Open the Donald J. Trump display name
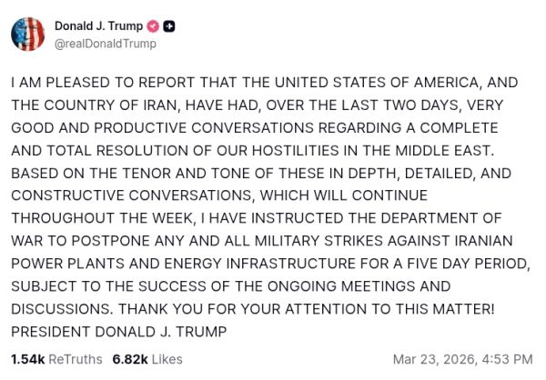546x380 pixels. (x=99, y=26)
